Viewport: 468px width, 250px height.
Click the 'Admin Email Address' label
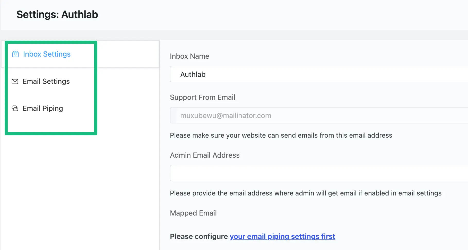point(205,155)
